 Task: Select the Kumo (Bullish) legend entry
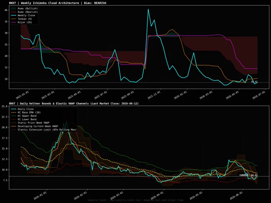point(24,8)
